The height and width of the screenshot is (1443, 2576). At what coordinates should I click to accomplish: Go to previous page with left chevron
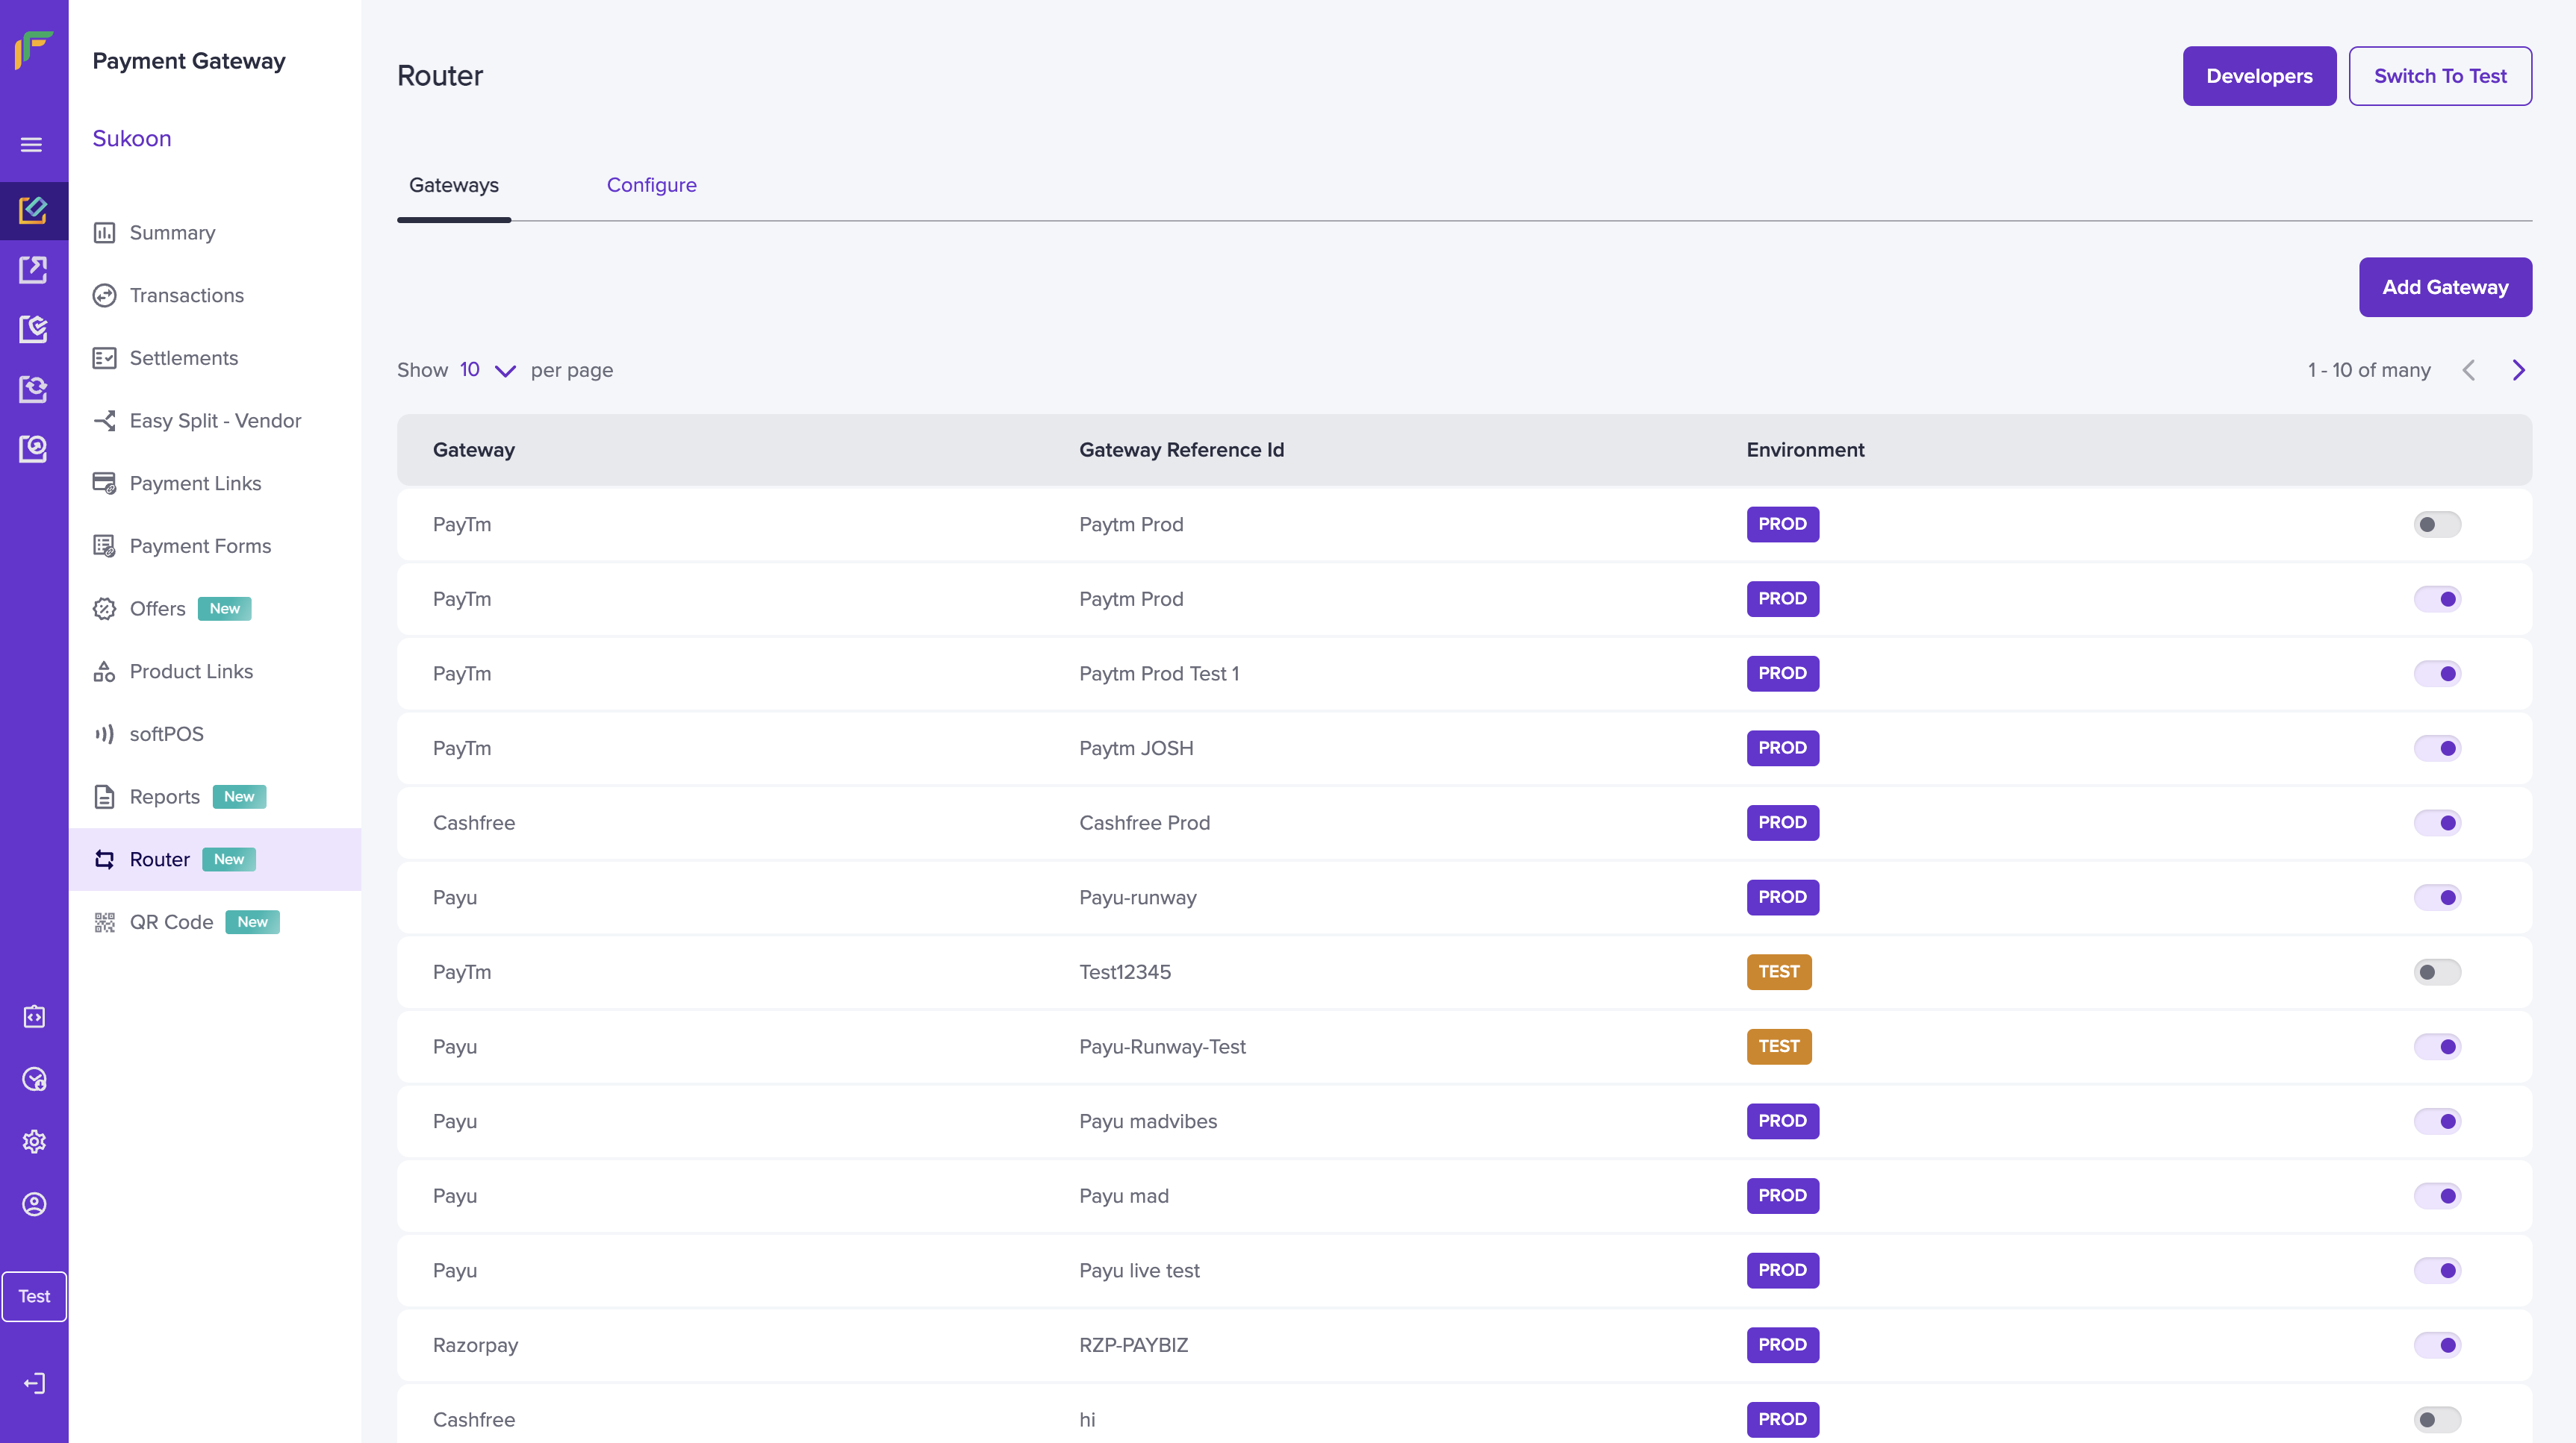2468,371
